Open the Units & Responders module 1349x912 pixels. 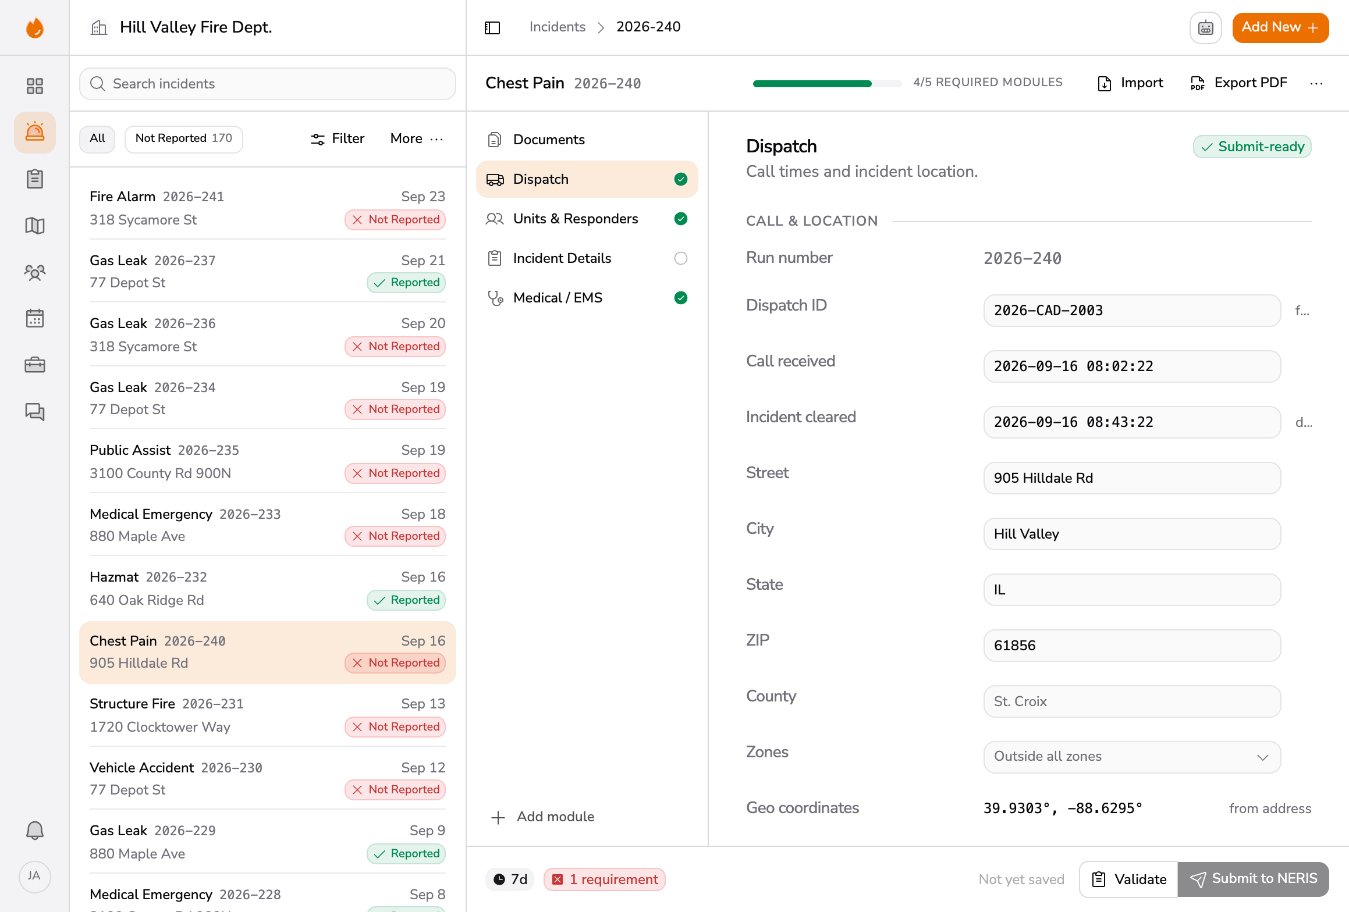pyautogui.click(x=587, y=219)
